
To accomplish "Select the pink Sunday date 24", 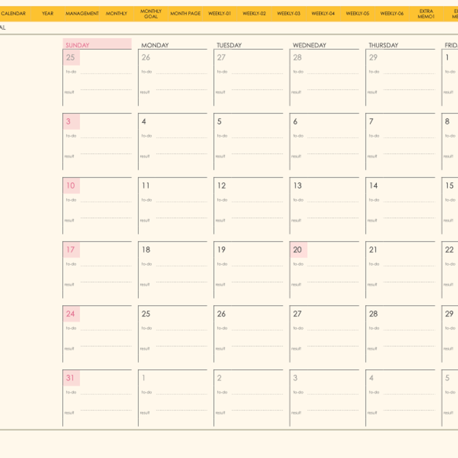I will click(x=71, y=314).
